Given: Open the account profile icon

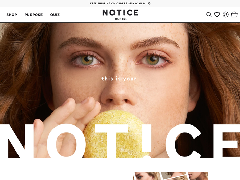Looking at the screenshot, I should 226,15.
